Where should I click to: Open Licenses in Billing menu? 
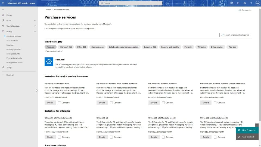click(10, 45)
